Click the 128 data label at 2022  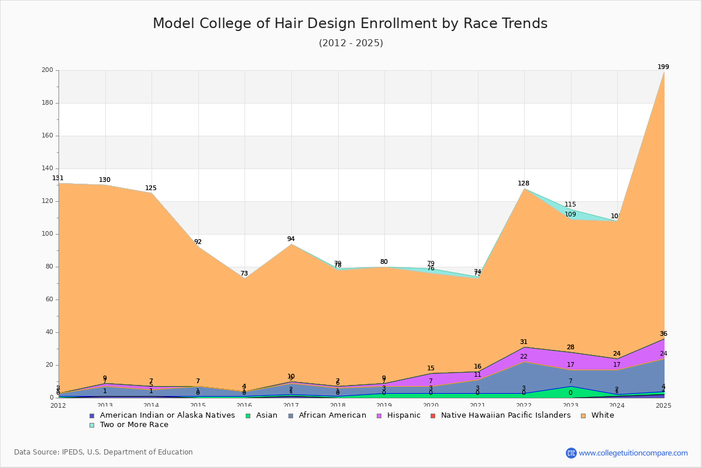pos(524,184)
